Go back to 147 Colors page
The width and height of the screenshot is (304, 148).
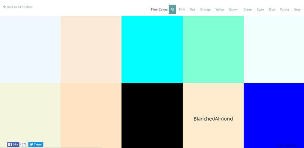coord(17,7)
